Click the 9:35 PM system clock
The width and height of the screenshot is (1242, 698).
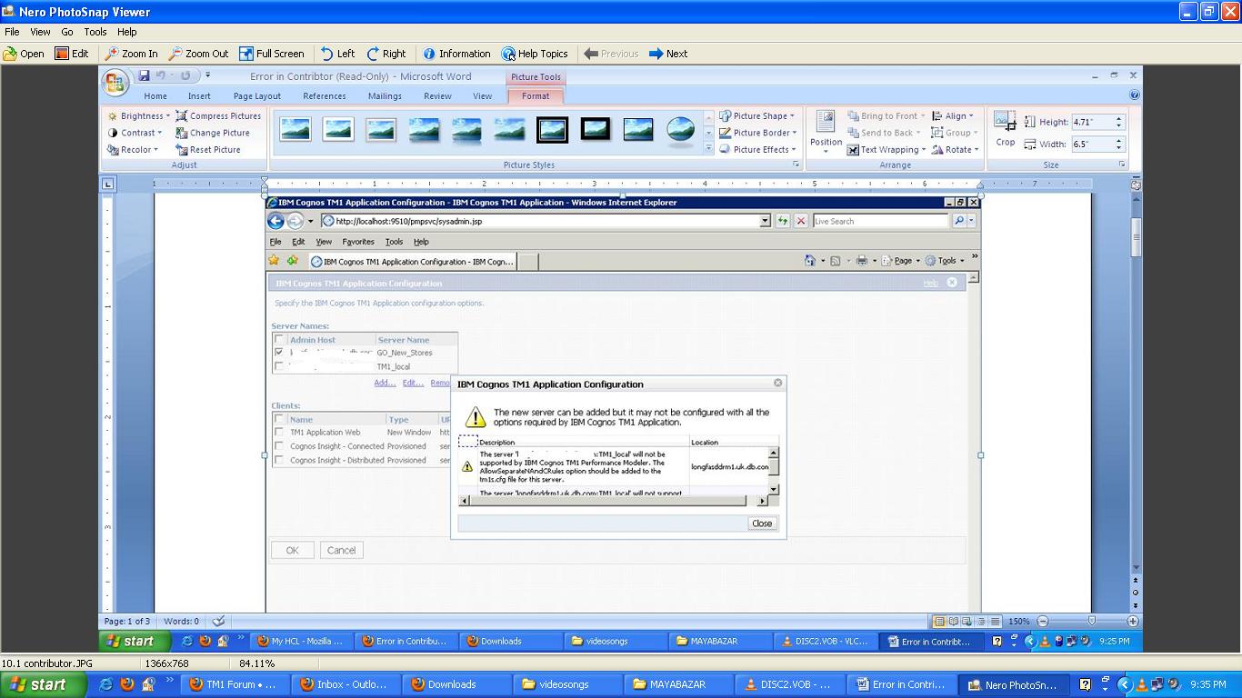1207,684
